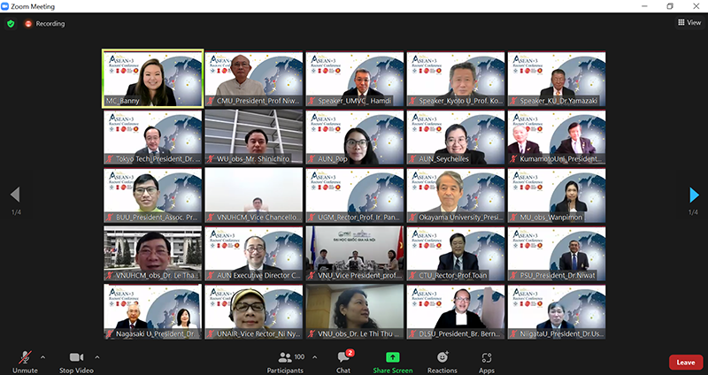Open the View layout menu
Image resolution: width=708 pixels, height=375 pixels.
tap(688, 23)
